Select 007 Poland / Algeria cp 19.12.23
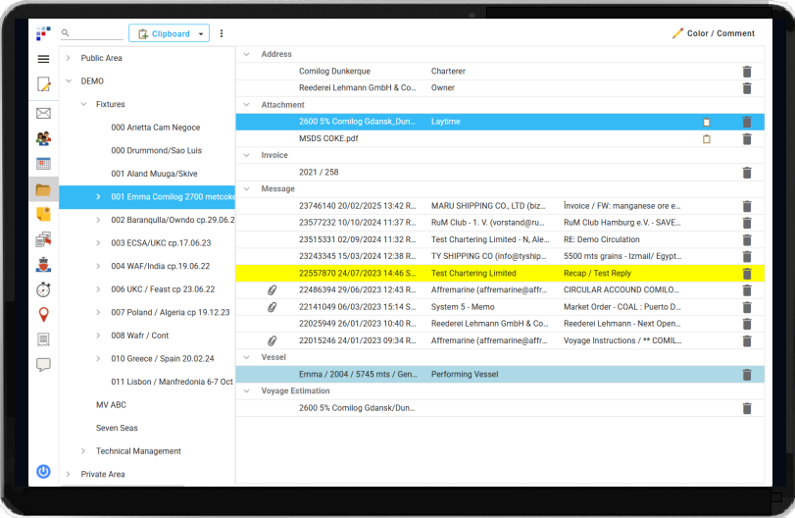 [171, 313]
